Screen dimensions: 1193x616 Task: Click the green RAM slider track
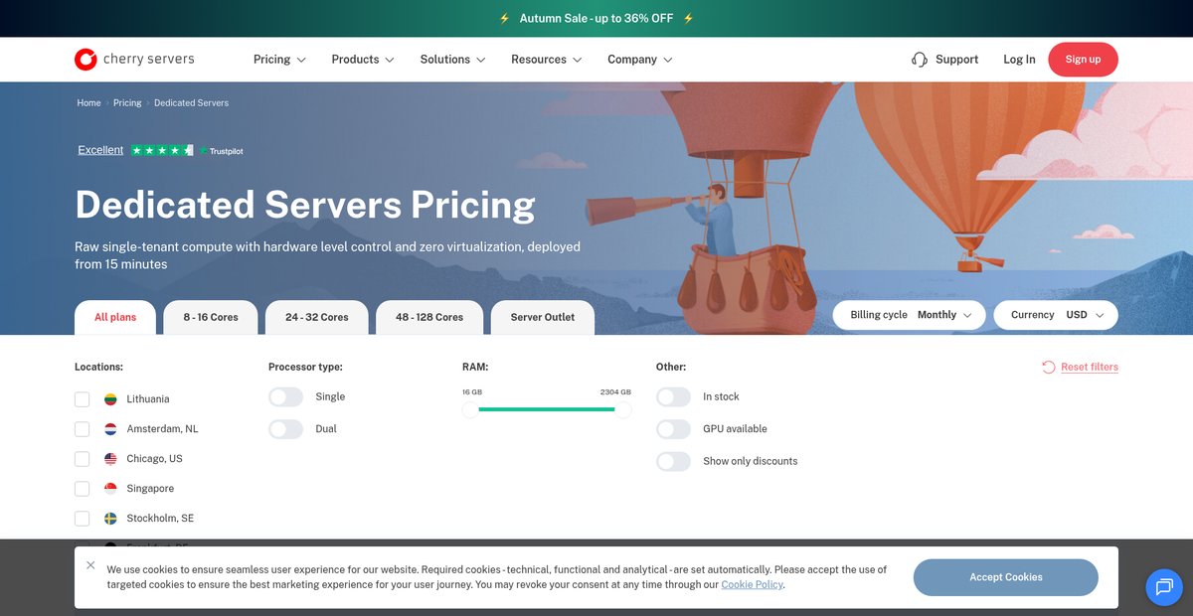(547, 409)
